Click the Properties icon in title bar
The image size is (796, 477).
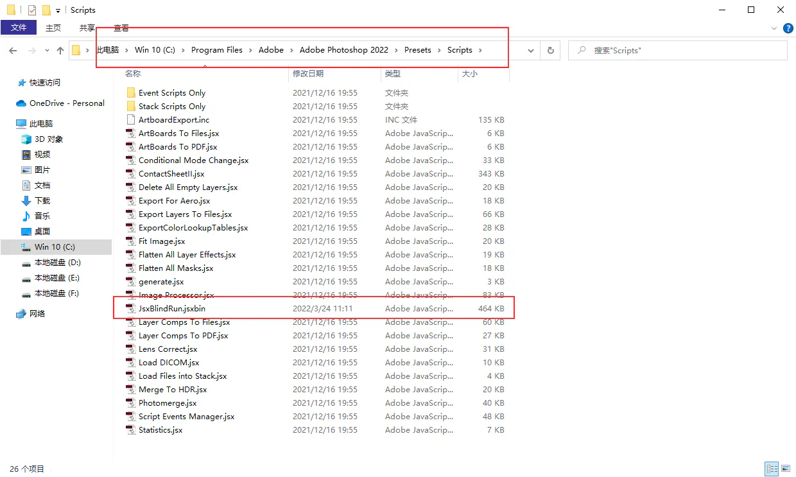click(x=32, y=10)
